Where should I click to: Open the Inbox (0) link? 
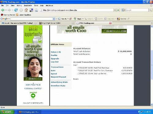click(x=56, y=52)
